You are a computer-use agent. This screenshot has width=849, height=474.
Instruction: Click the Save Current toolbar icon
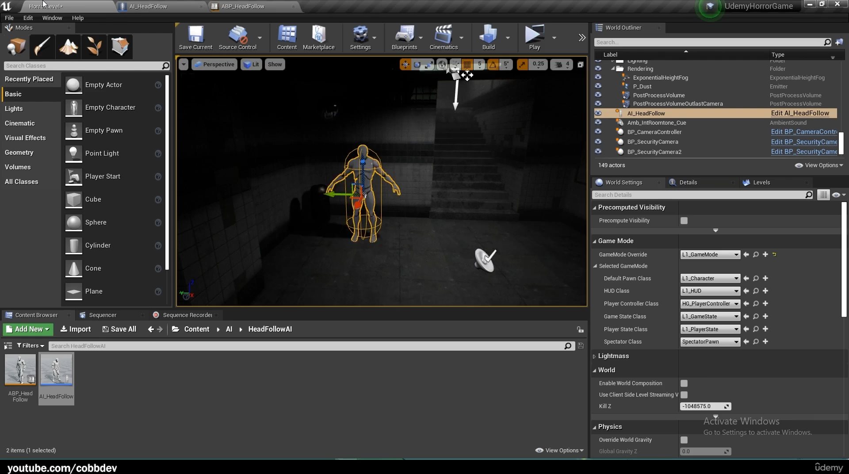[x=195, y=37]
